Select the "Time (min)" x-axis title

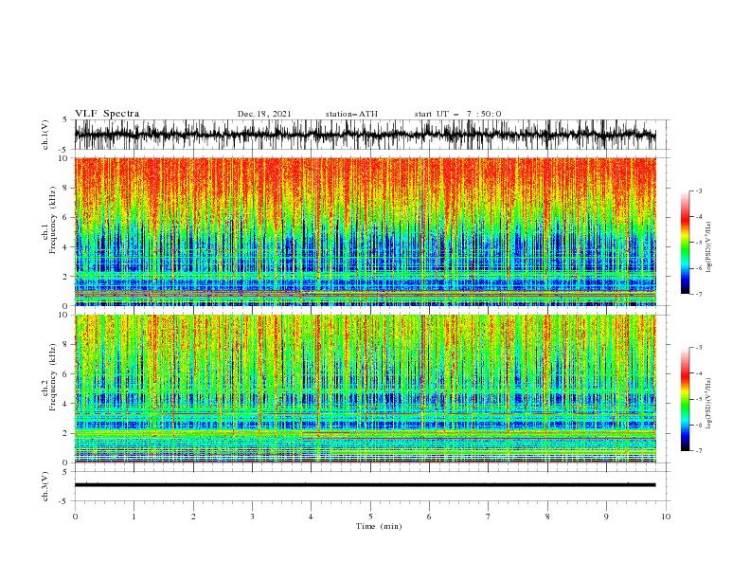pyautogui.click(x=379, y=526)
